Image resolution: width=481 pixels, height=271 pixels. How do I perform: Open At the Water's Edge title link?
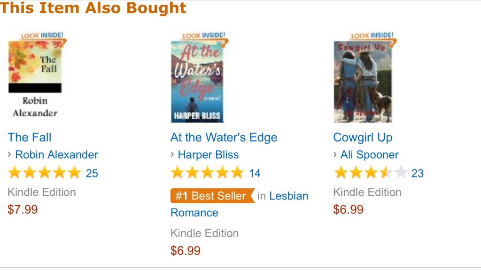pyautogui.click(x=224, y=137)
